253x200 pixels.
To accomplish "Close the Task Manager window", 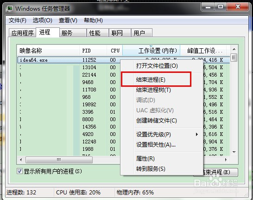I will (238, 7).
